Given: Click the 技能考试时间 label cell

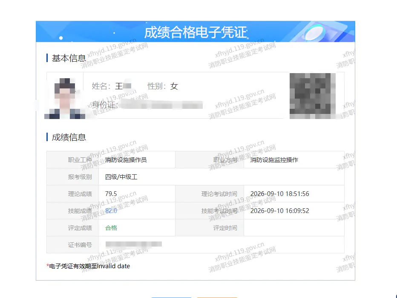Looking at the screenshot, I should [210, 211].
